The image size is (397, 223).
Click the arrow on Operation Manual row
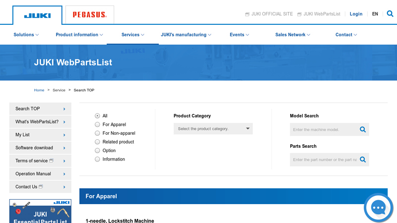click(65, 174)
